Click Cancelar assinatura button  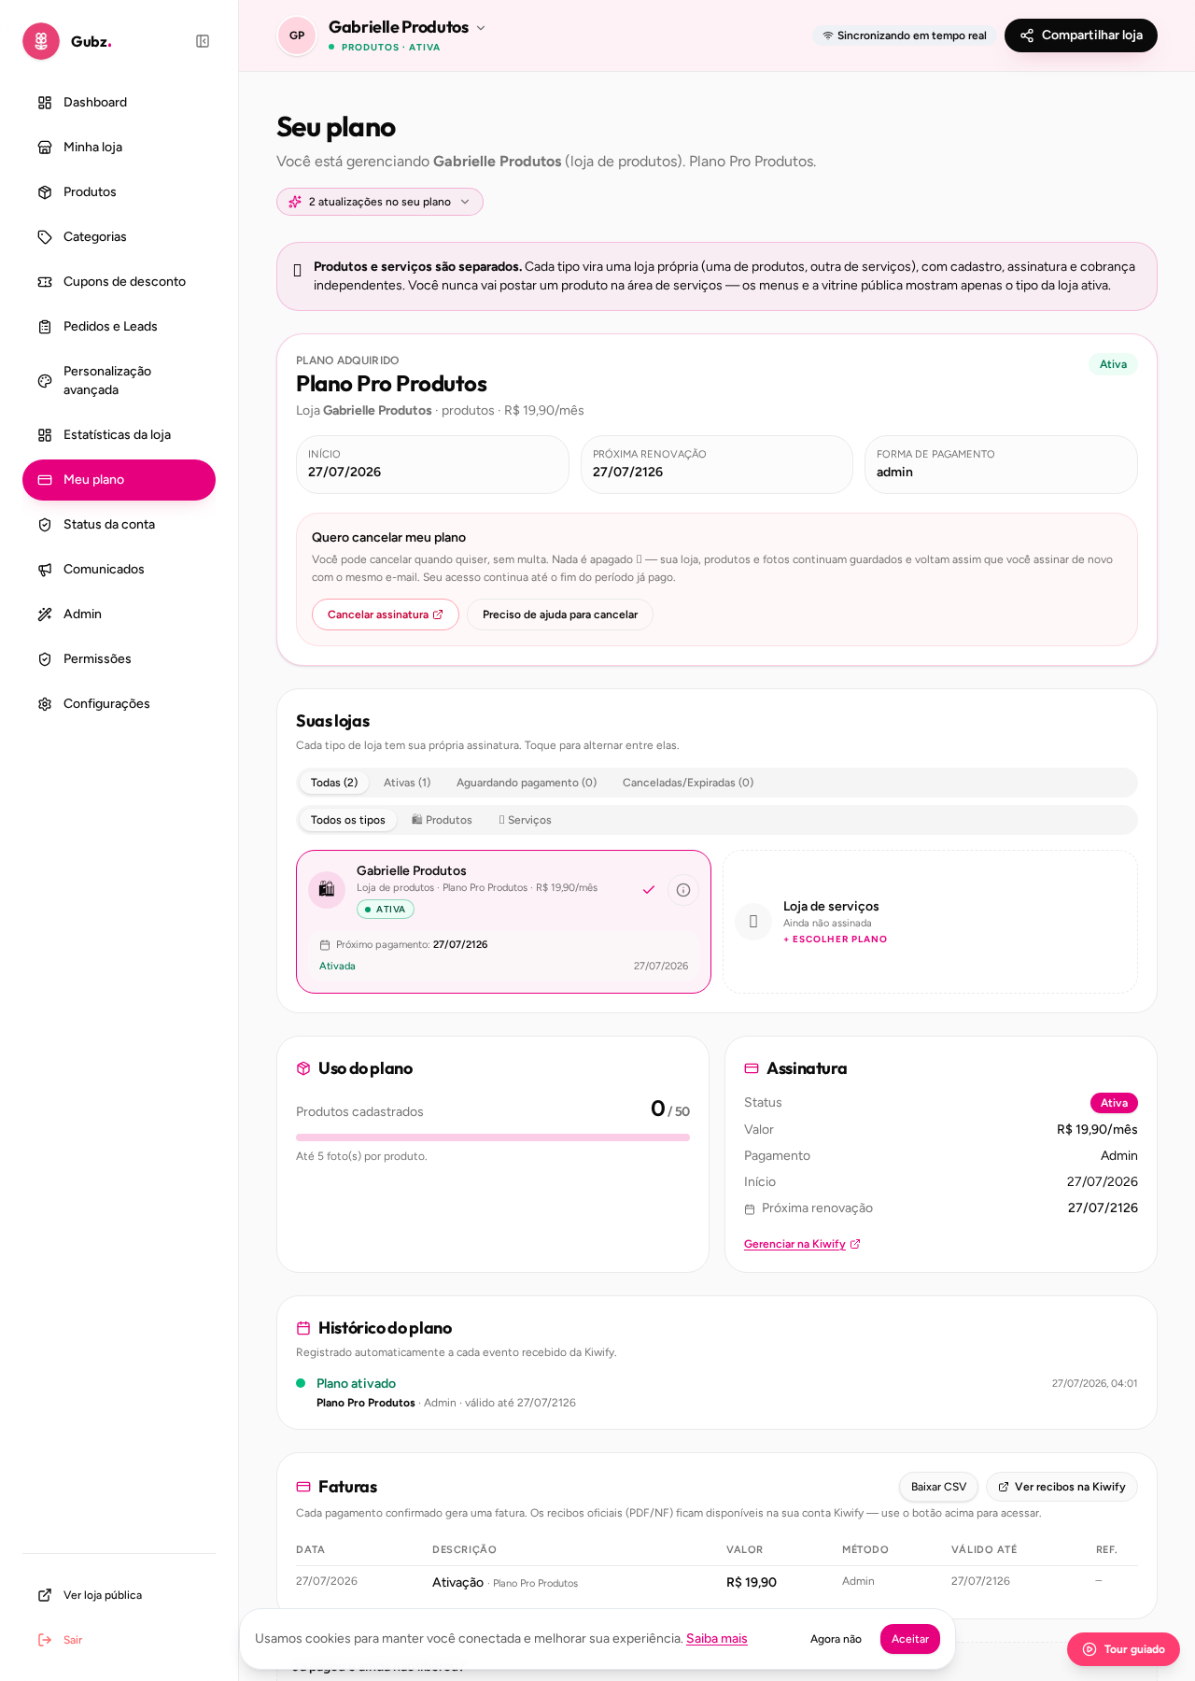(386, 614)
